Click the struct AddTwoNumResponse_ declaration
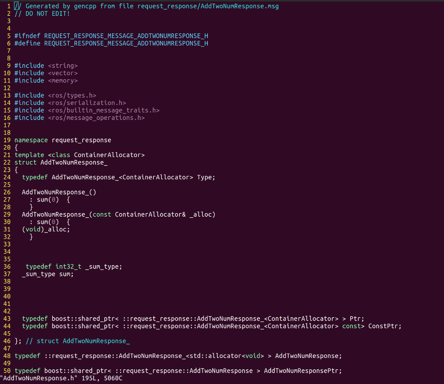The height and width of the screenshot is (384, 444). tap(61, 162)
